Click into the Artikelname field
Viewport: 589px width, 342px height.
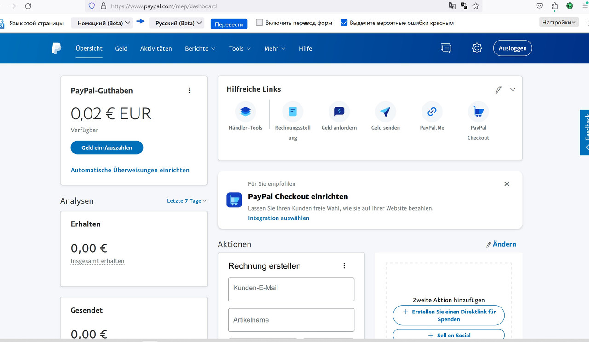coord(291,320)
